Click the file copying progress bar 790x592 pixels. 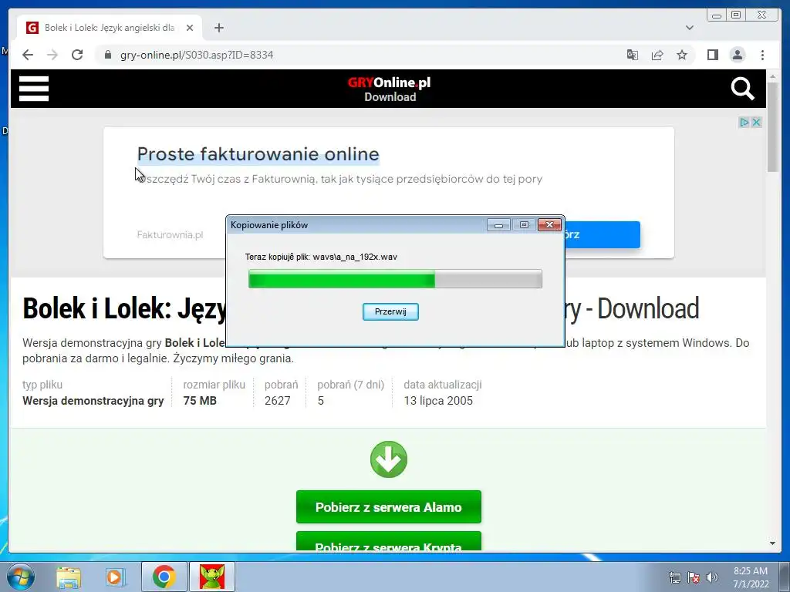(395, 279)
